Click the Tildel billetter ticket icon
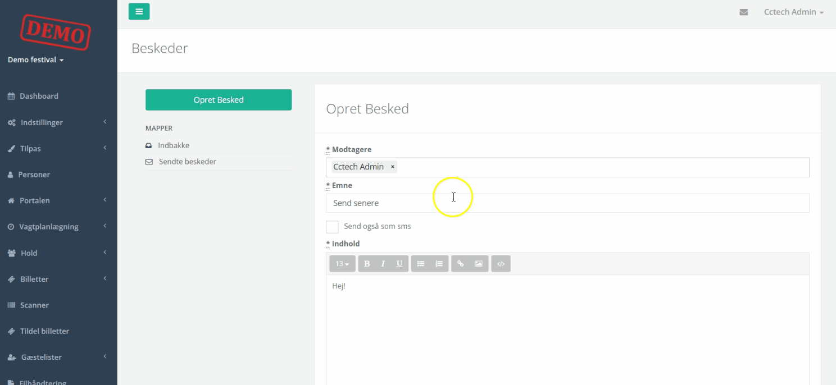Image resolution: width=836 pixels, height=385 pixels. [x=11, y=331]
